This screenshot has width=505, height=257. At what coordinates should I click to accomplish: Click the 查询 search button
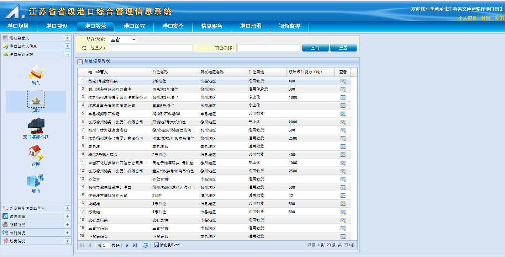coord(315,48)
